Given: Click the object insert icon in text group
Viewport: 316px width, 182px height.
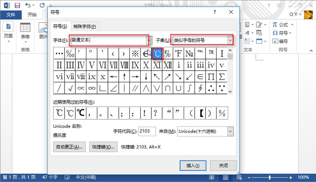Looking at the screenshot, I should pyautogui.click(x=259, y=41).
